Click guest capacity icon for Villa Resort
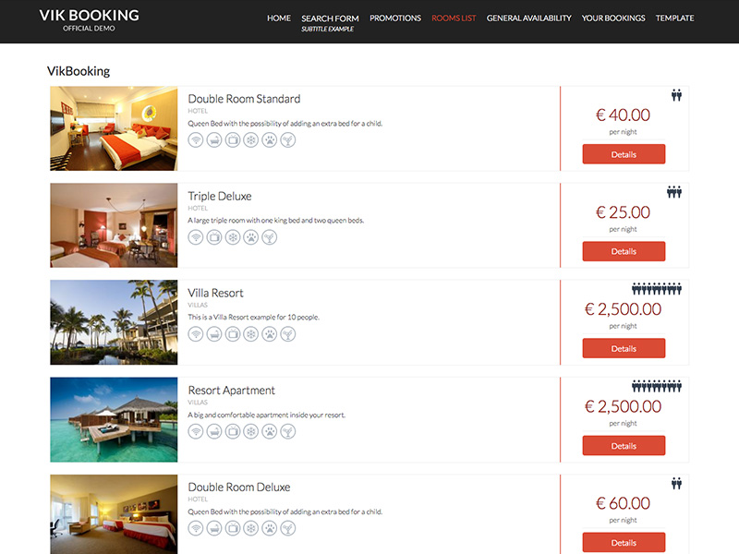Image resolution: width=739 pixels, height=554 pixels. pos(657,289)
